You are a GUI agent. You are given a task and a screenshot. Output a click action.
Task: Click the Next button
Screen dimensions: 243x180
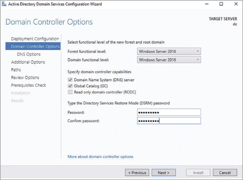pos(164,173)
